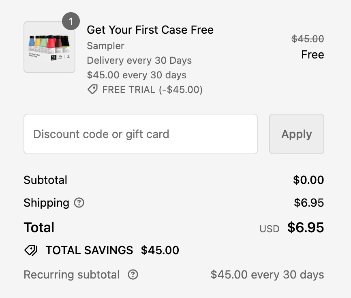Click the quantity badge showing 1
Screen dimensions: 351x298
coord(71,22)
